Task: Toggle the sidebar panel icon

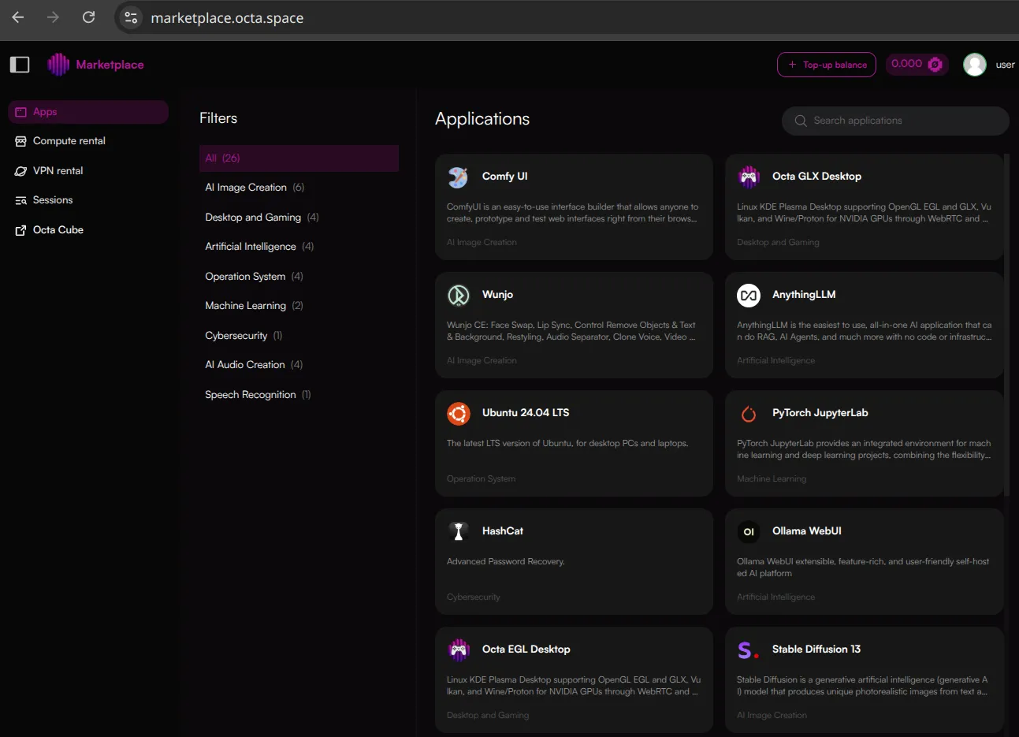Action: (20, 65)
